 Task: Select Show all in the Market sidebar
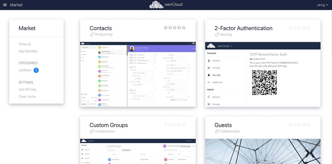(x=25, y=44)
